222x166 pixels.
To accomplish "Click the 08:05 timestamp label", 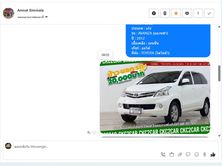I will [x=105, y=55].
